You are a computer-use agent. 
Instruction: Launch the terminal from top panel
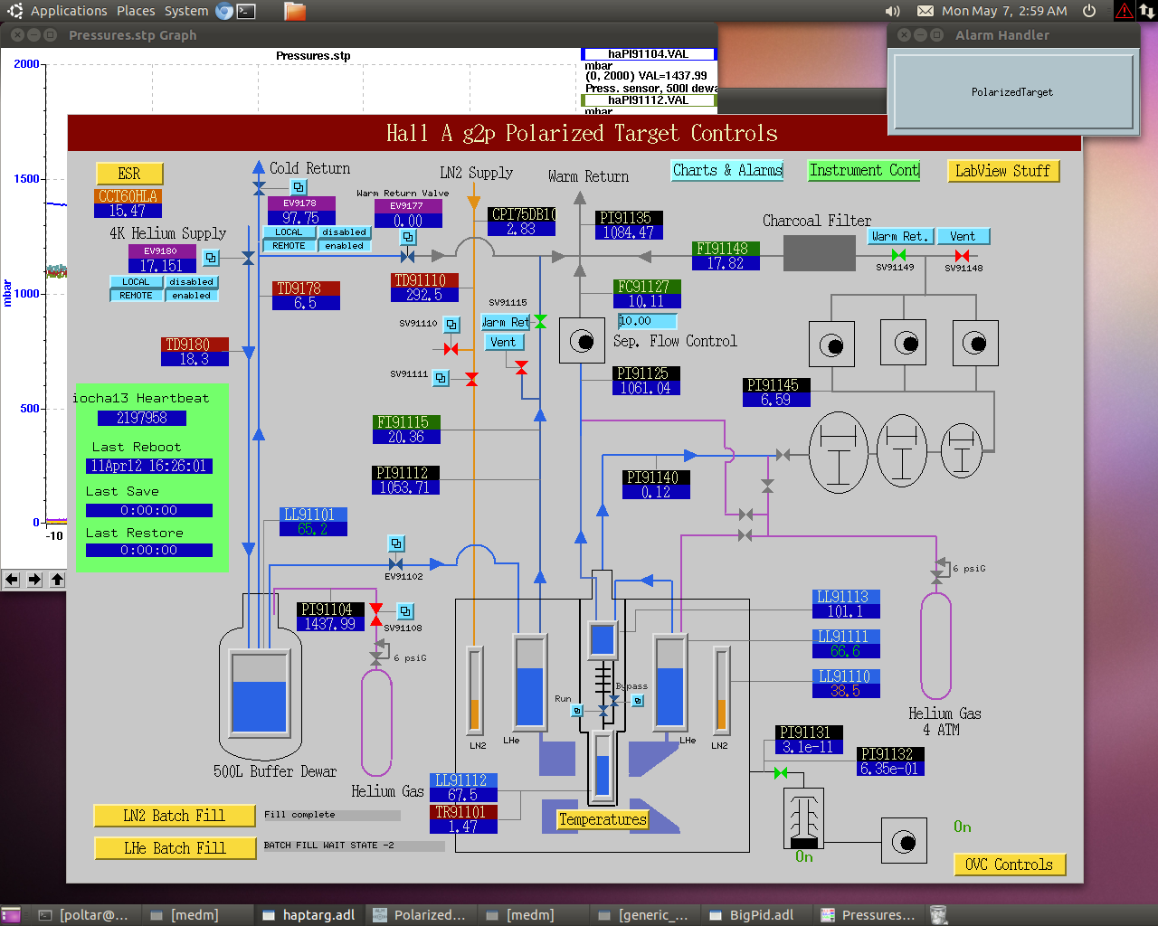tap(246, 11)
